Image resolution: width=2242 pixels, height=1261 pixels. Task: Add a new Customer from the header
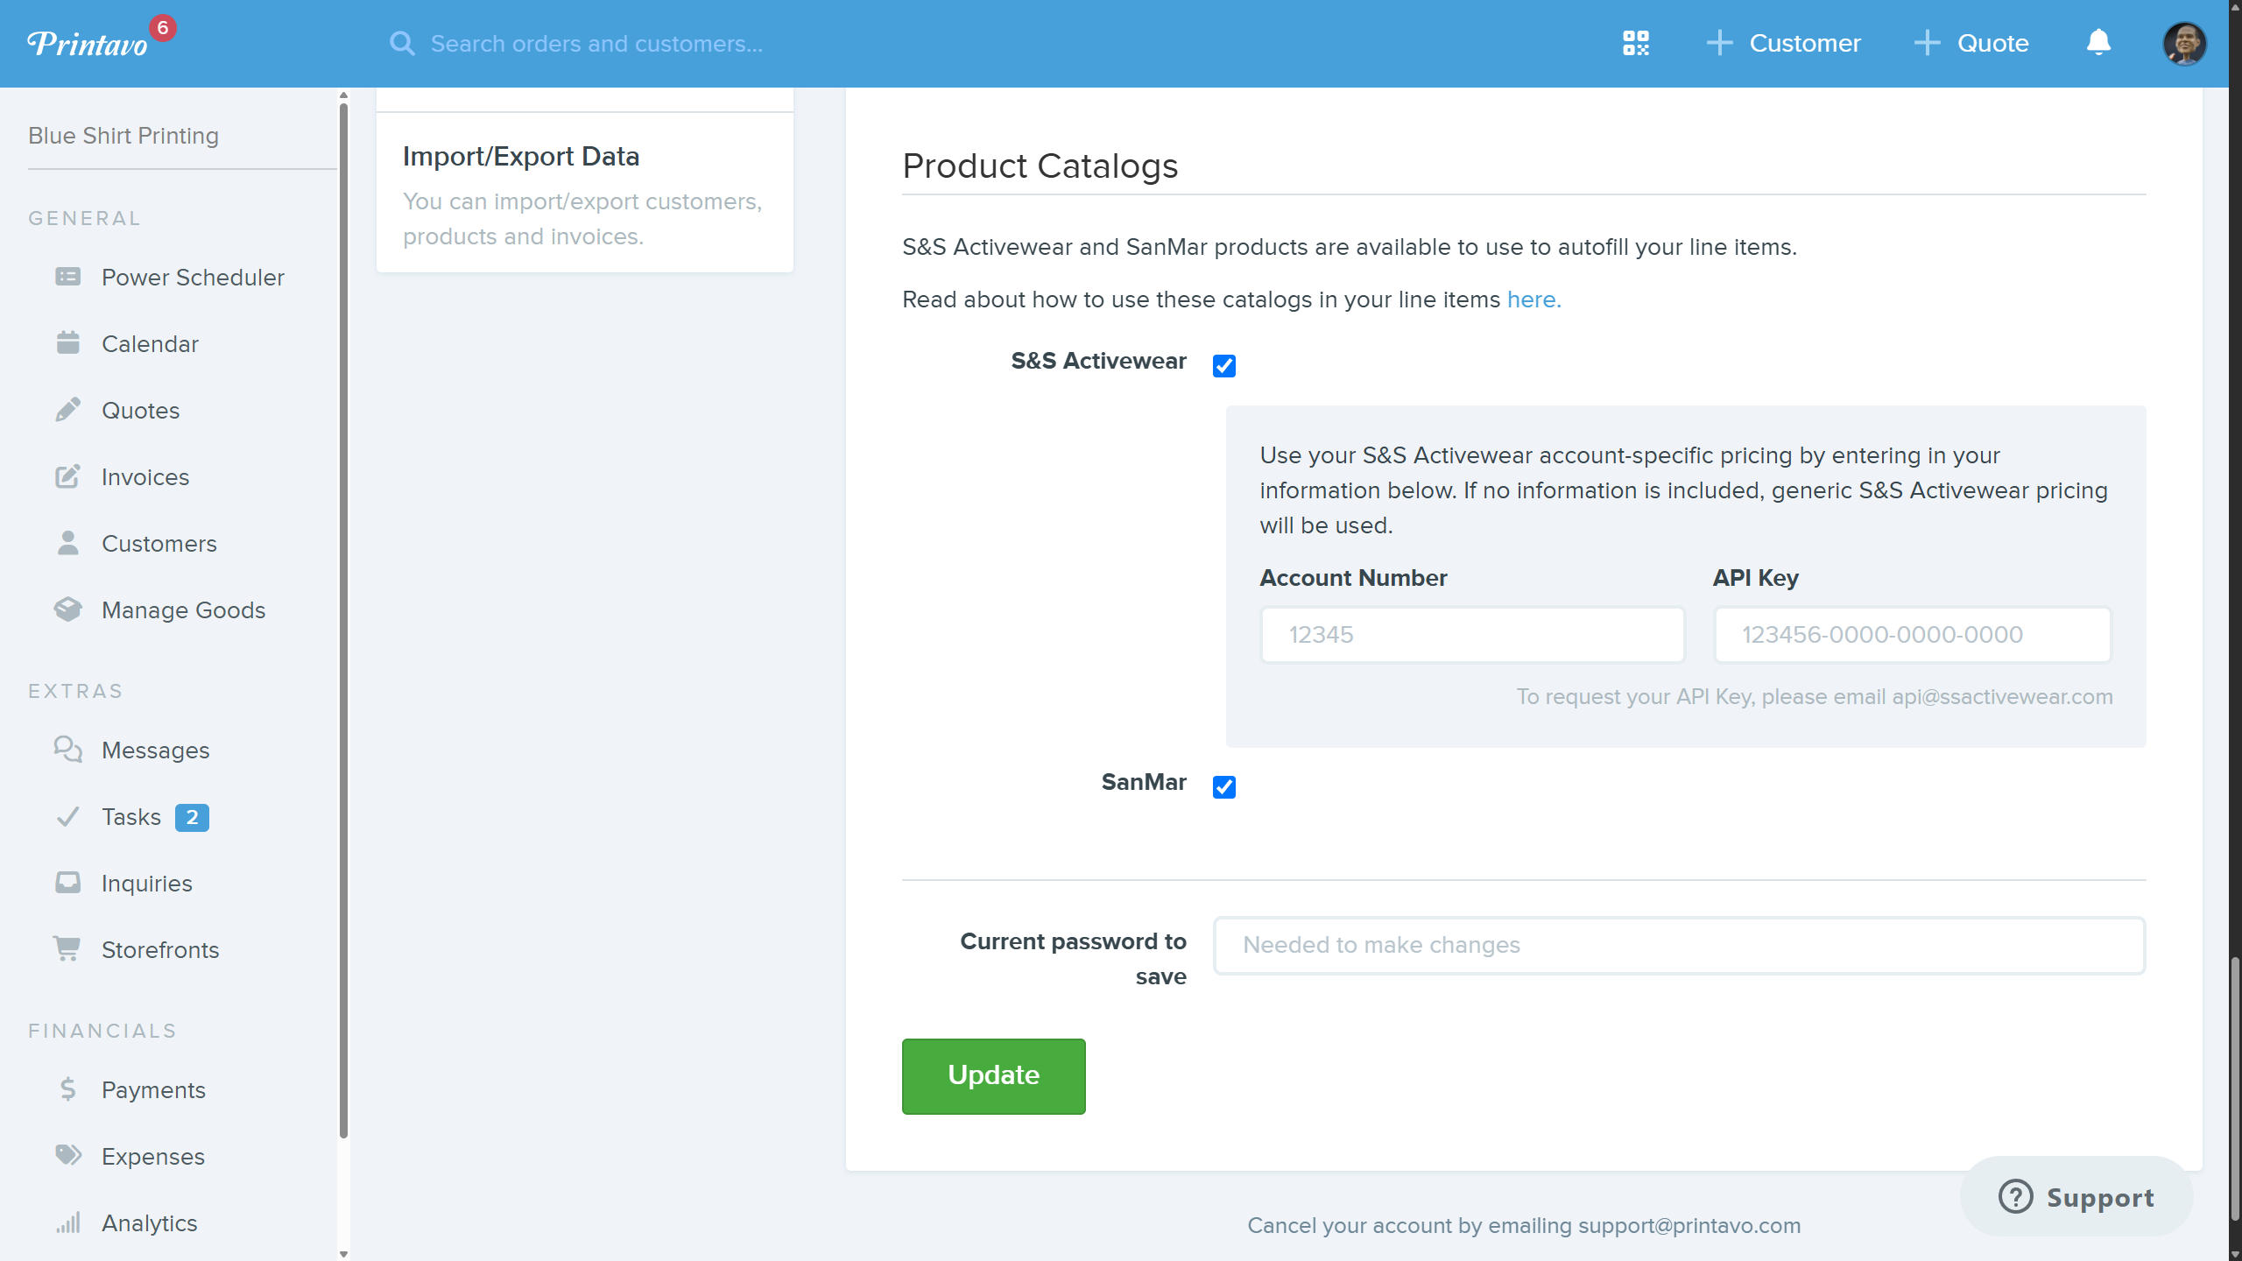1783,43
